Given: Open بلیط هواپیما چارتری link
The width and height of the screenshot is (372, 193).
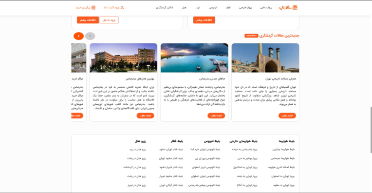Looking at the screenshot, I should pyautogui.click(x=283, y=150).
